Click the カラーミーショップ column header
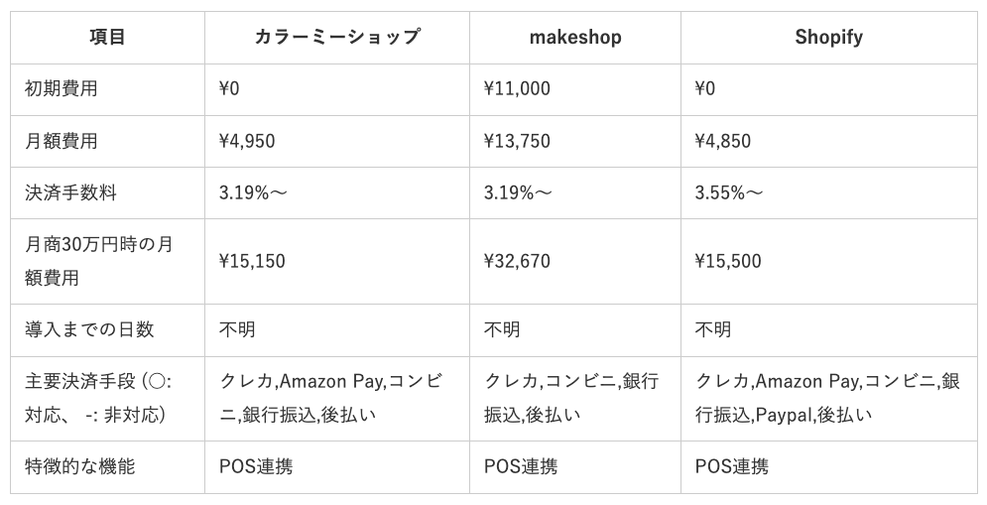 [336, 38]
